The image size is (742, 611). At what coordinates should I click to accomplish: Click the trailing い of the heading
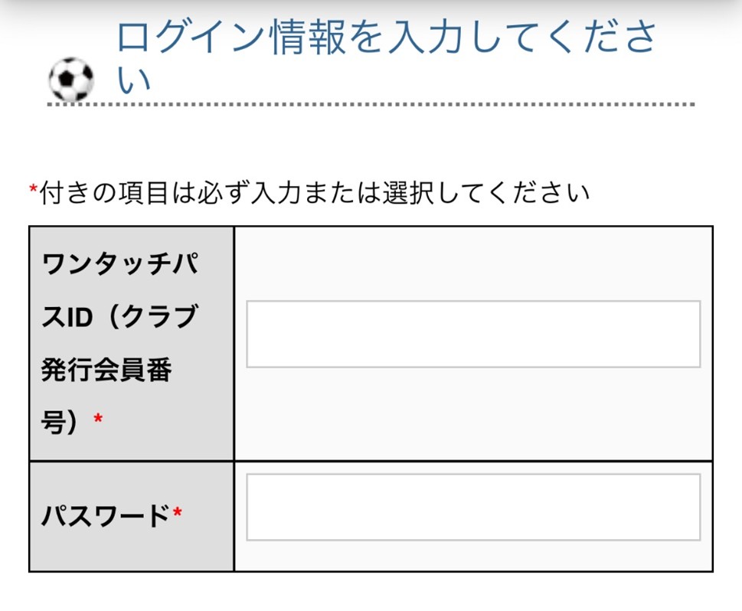[x=135, y=81]
